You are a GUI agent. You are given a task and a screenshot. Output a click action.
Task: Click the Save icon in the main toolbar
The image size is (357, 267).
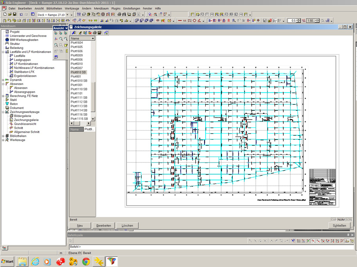(x=15, y=14)
